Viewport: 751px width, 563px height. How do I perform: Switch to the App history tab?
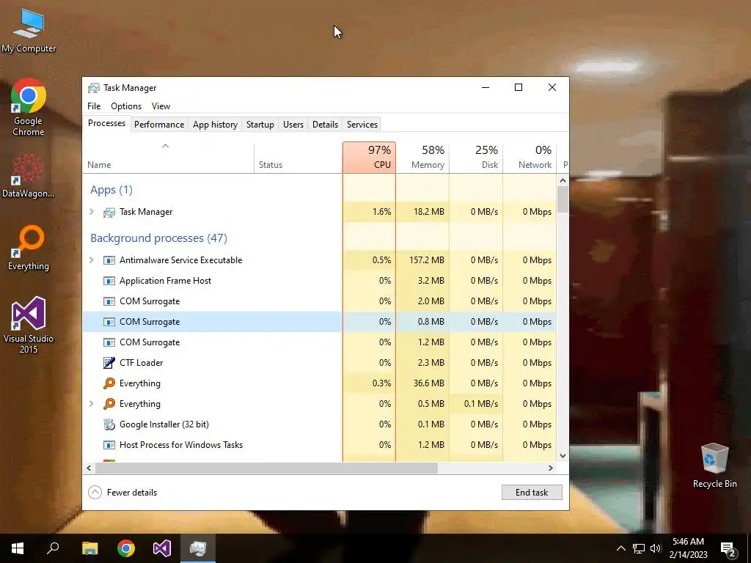215,125
